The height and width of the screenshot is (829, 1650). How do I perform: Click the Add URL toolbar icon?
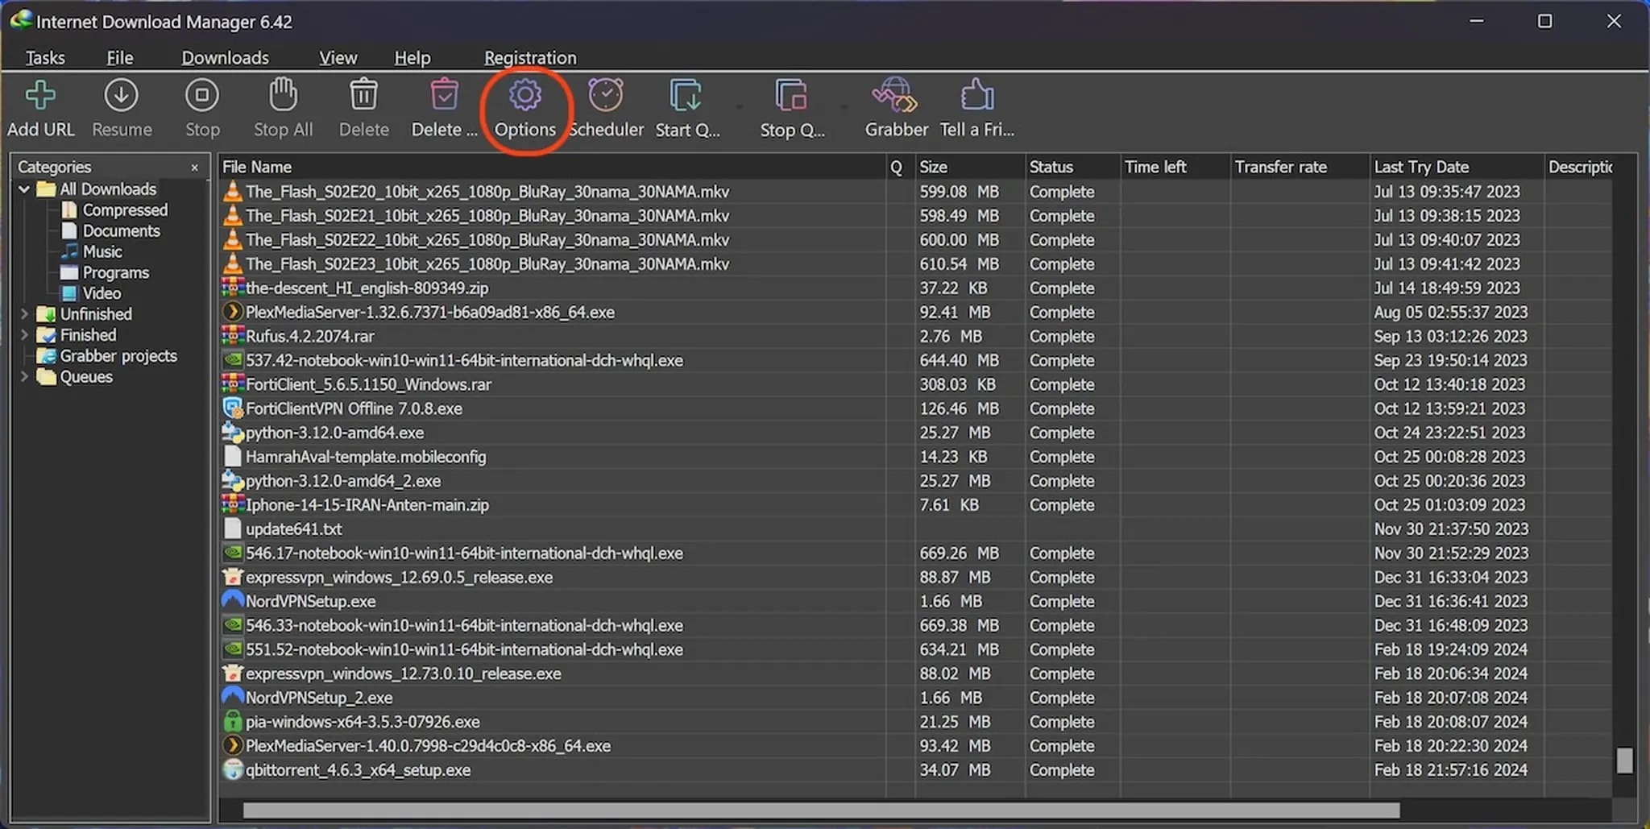point(40,96)
